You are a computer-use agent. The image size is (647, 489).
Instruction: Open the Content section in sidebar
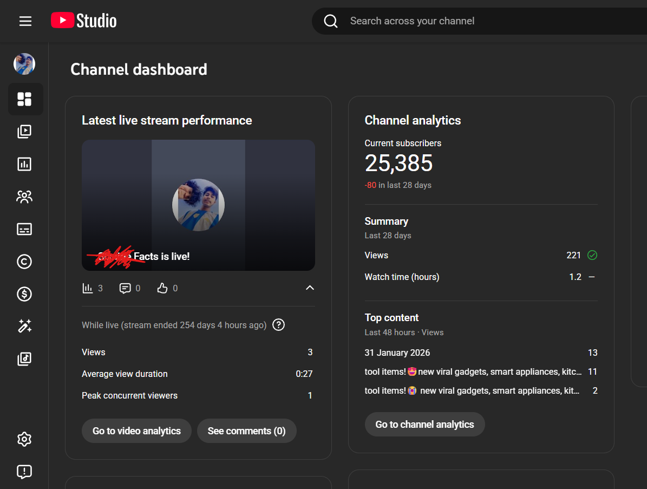[x=24, y=132]
